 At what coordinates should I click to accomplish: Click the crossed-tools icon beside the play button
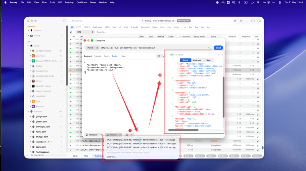point(241,21)
